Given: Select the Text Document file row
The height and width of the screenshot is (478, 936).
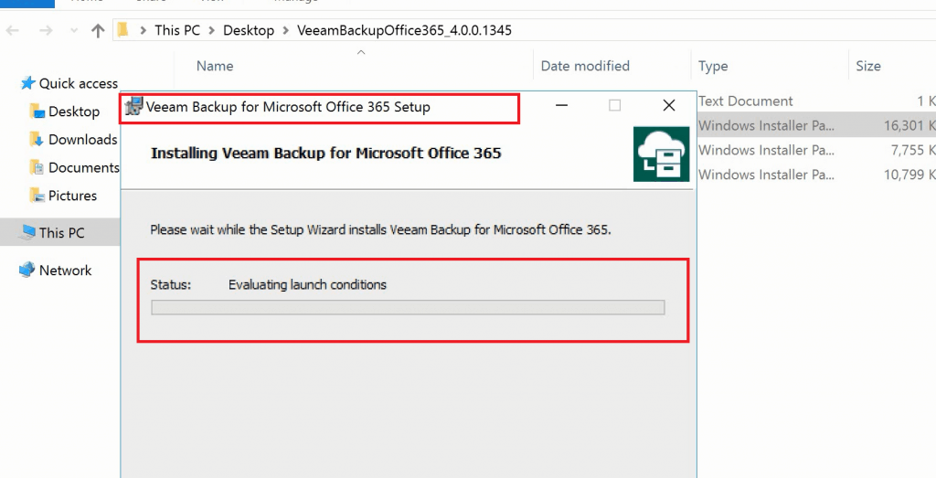Looking at the screenshot, I should click(x=816, y=101).
